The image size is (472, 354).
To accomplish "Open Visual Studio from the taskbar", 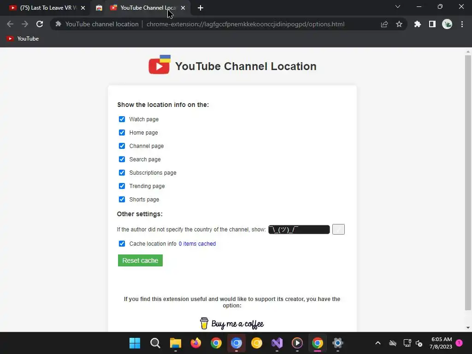I will [x=277, y=343].
